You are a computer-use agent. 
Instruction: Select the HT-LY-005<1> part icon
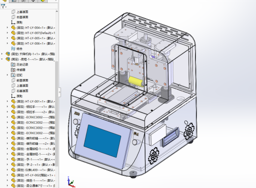tap(13, 38)
